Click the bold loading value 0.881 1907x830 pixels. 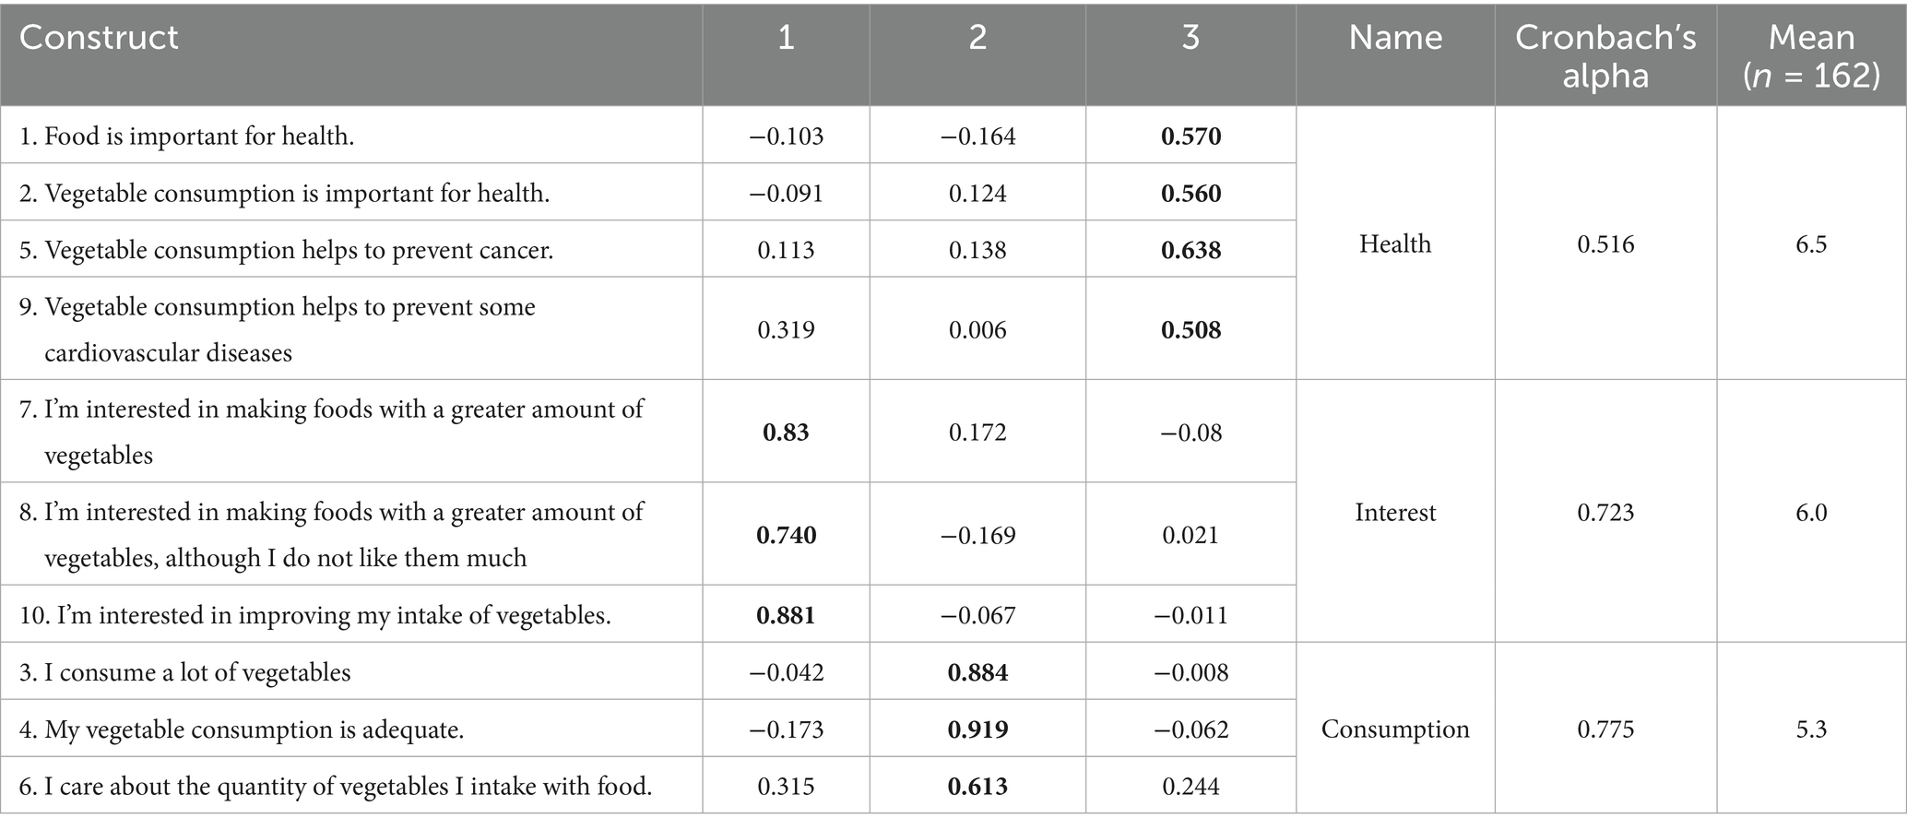click(786, 615)
